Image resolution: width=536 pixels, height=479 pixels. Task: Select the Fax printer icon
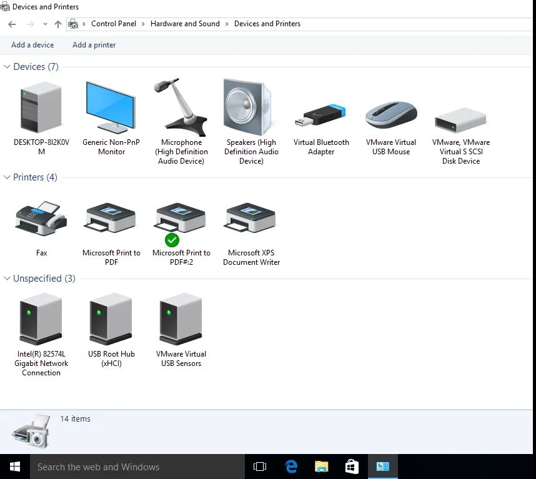41,218
